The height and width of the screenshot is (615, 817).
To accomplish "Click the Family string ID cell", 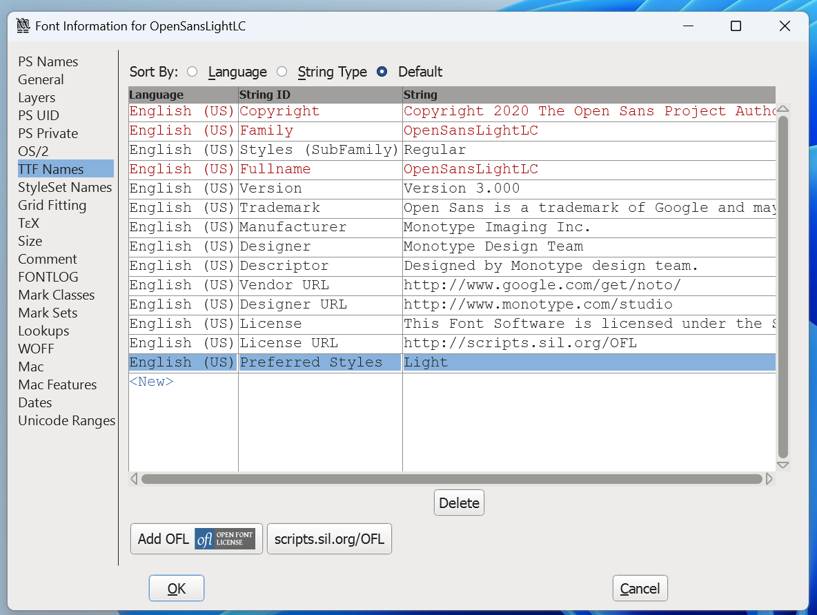I will (320, 131).
